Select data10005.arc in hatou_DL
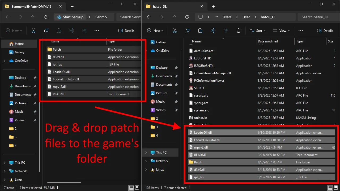 [262, 51]
